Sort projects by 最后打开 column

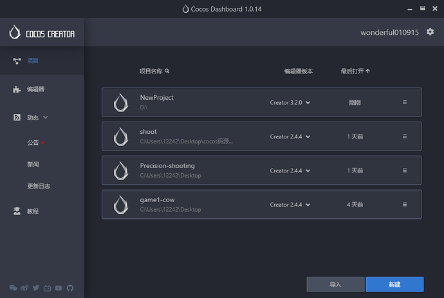355,71
